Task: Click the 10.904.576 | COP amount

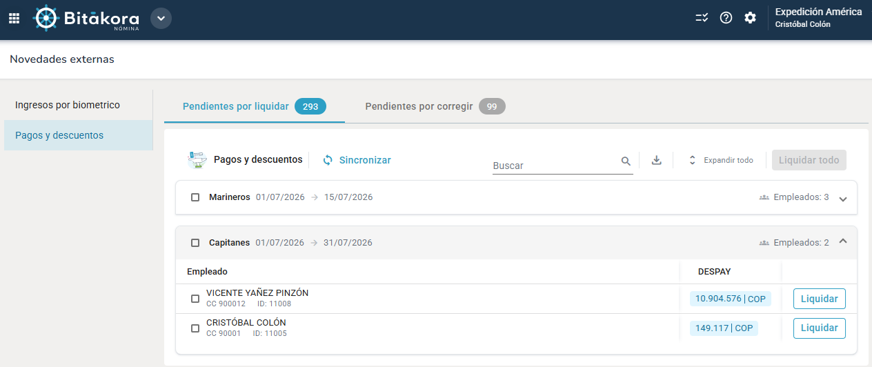Action: 731,299
